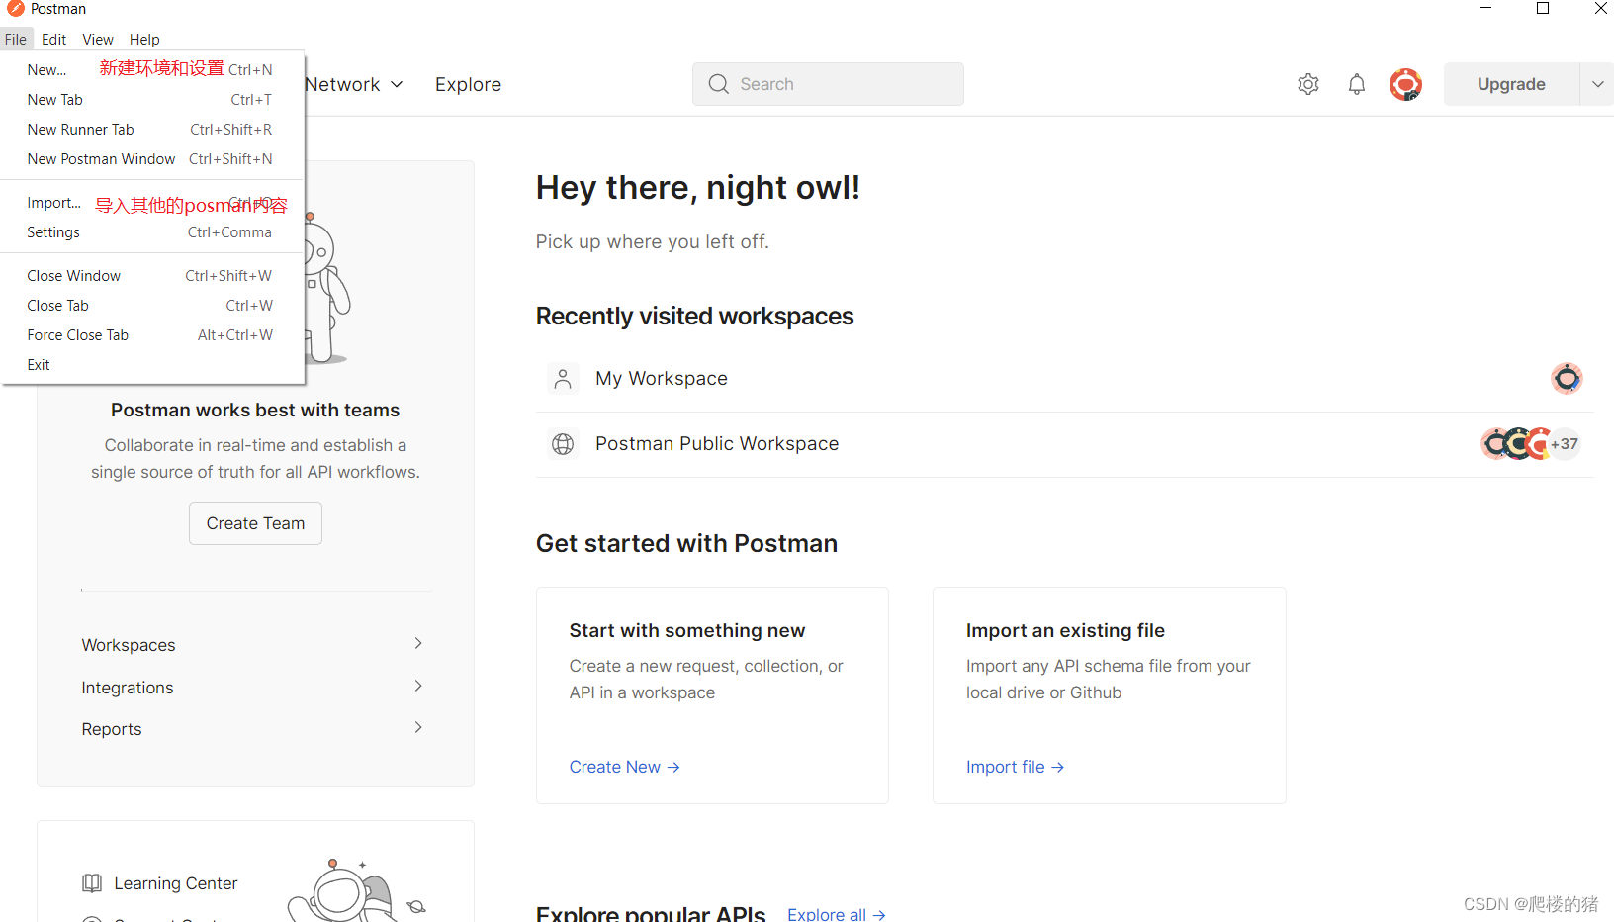Click the Import an existing file card
Screen dimensions: 1614x922
[1109, 695]
